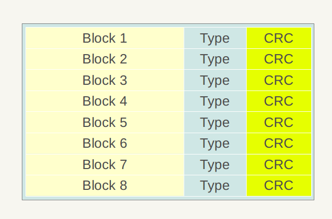Select the Type cell beside Block 5
The image size is (332, 219).
tap(215, 122)
